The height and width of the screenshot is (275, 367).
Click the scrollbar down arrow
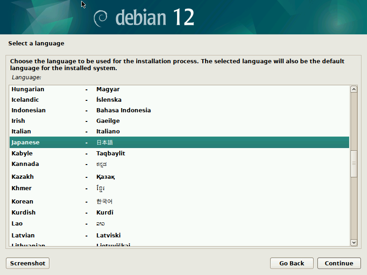(354, 242)
